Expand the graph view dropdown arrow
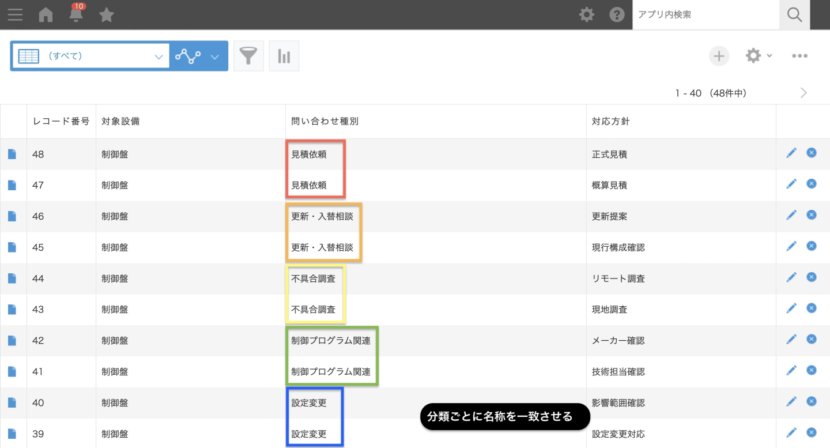 215,56
